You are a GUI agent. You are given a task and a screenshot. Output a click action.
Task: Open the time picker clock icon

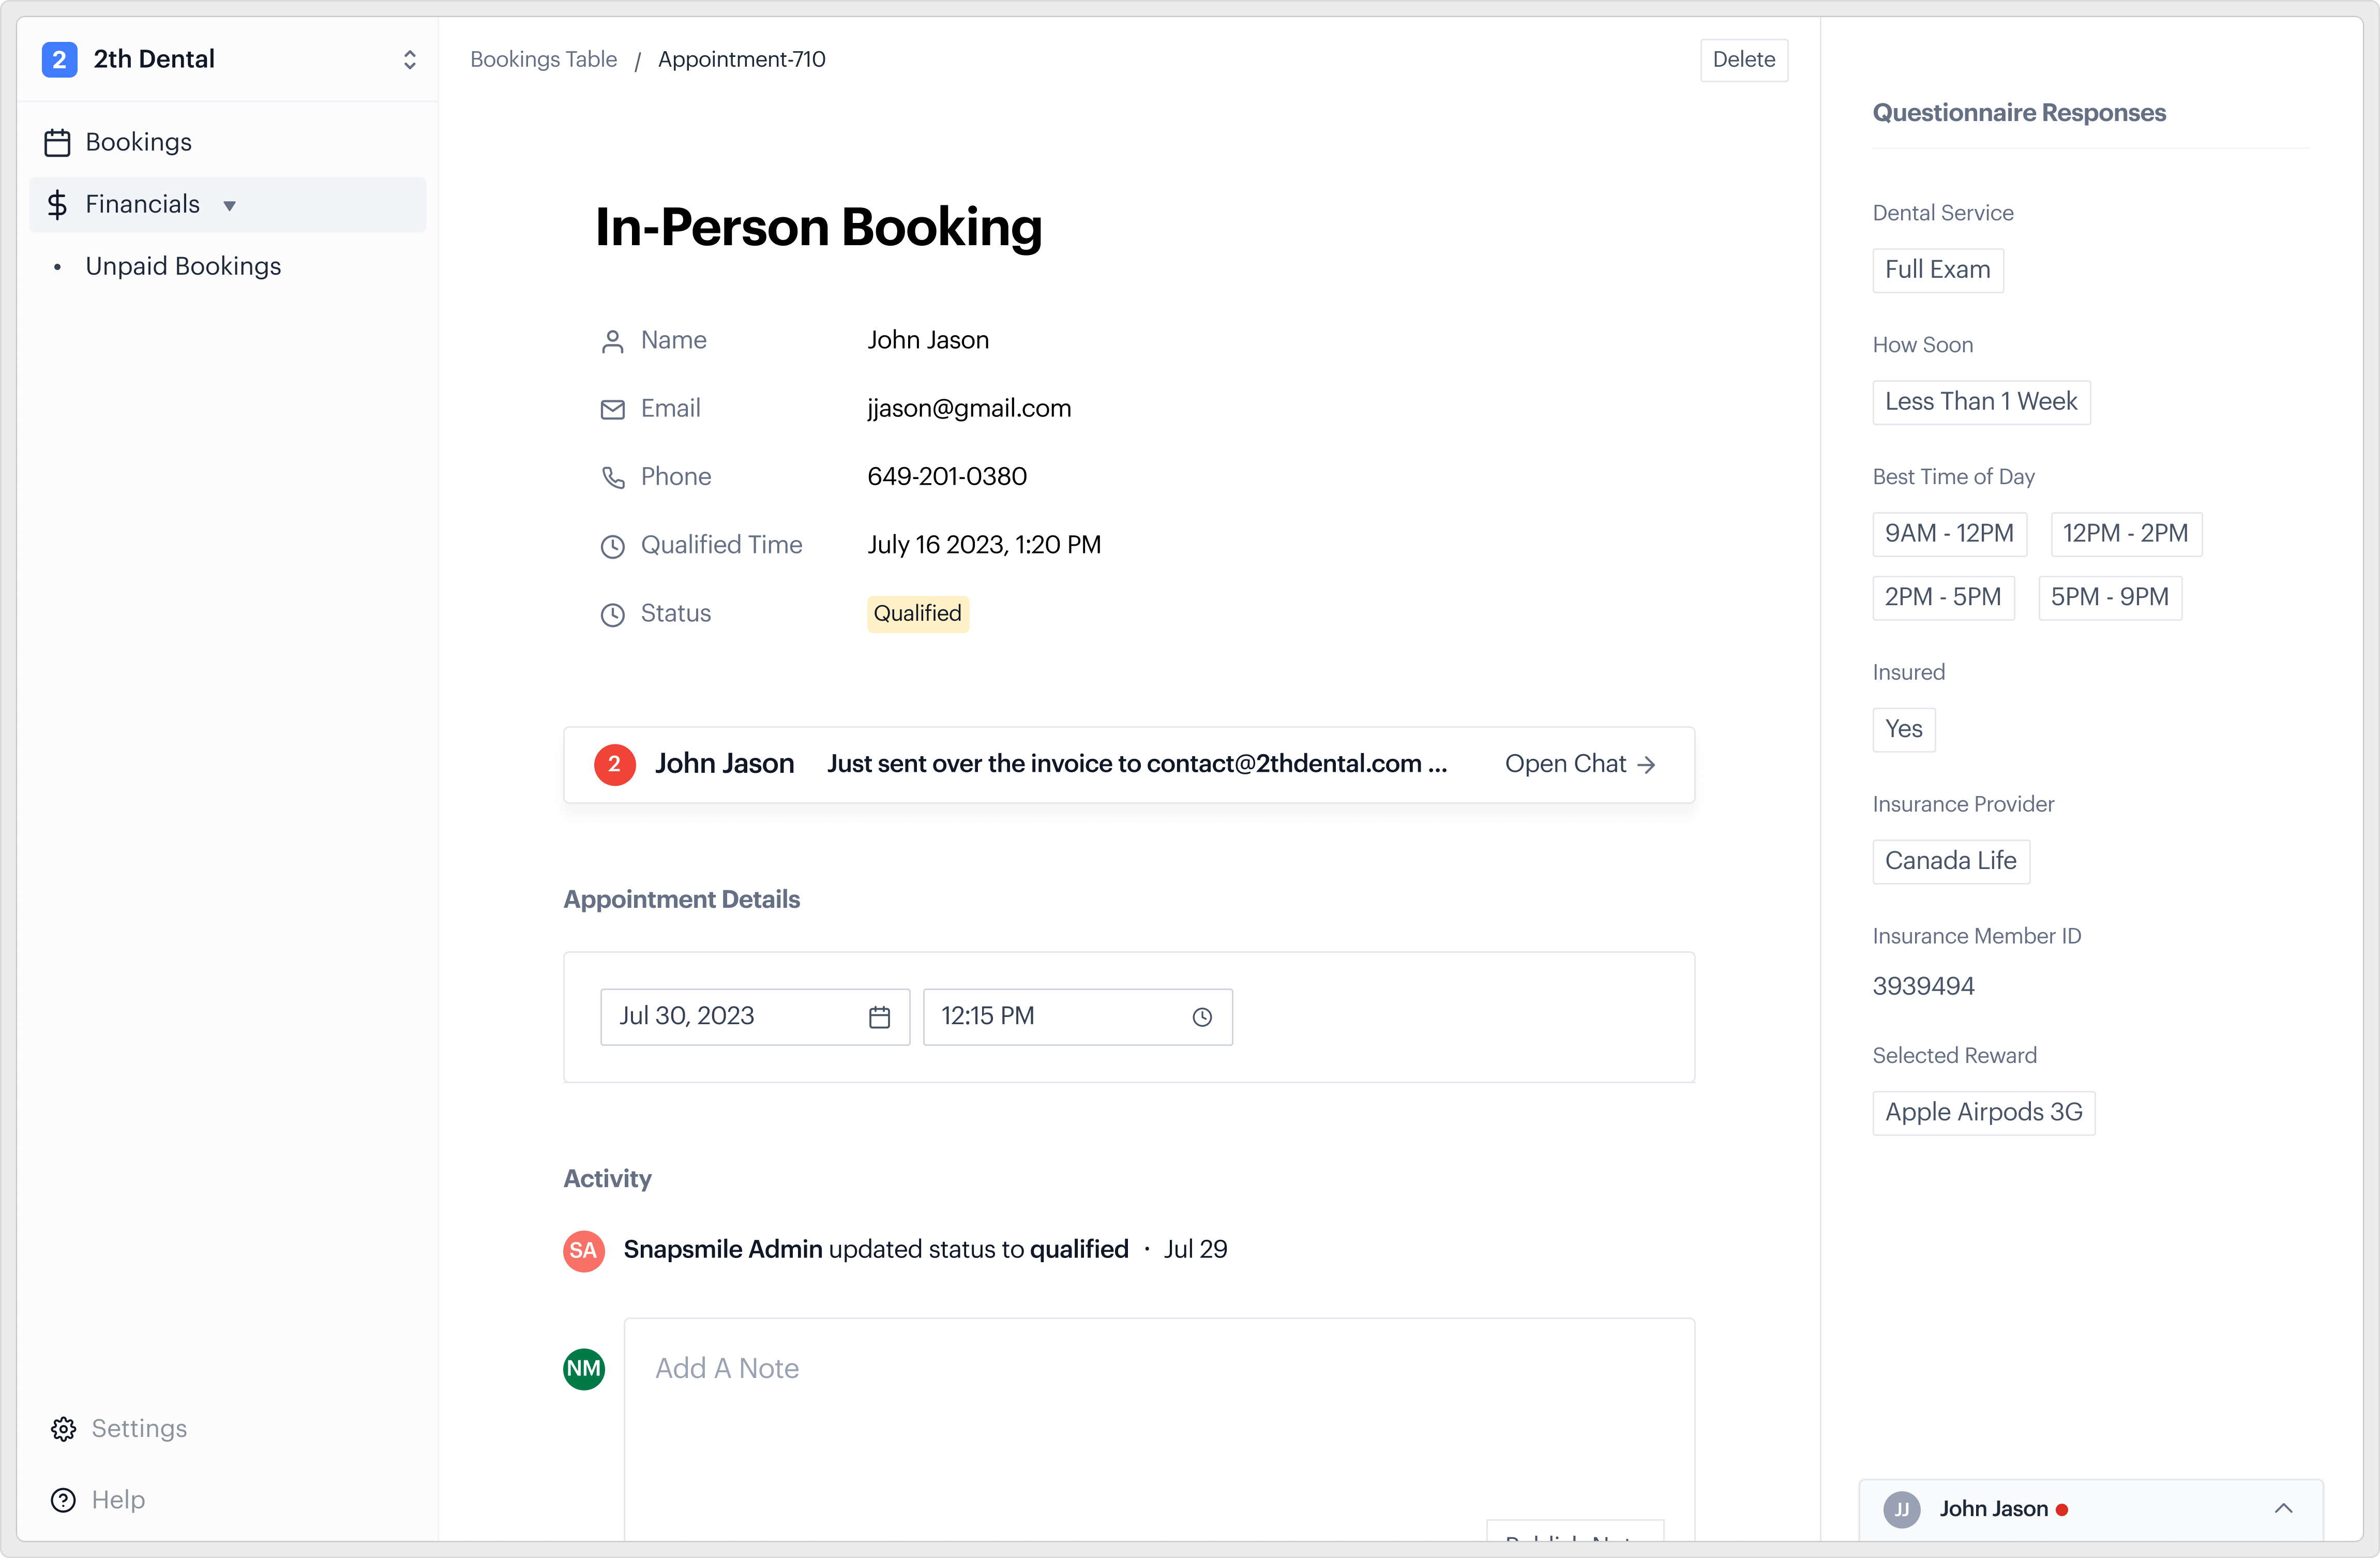tap(1202, 1017)
